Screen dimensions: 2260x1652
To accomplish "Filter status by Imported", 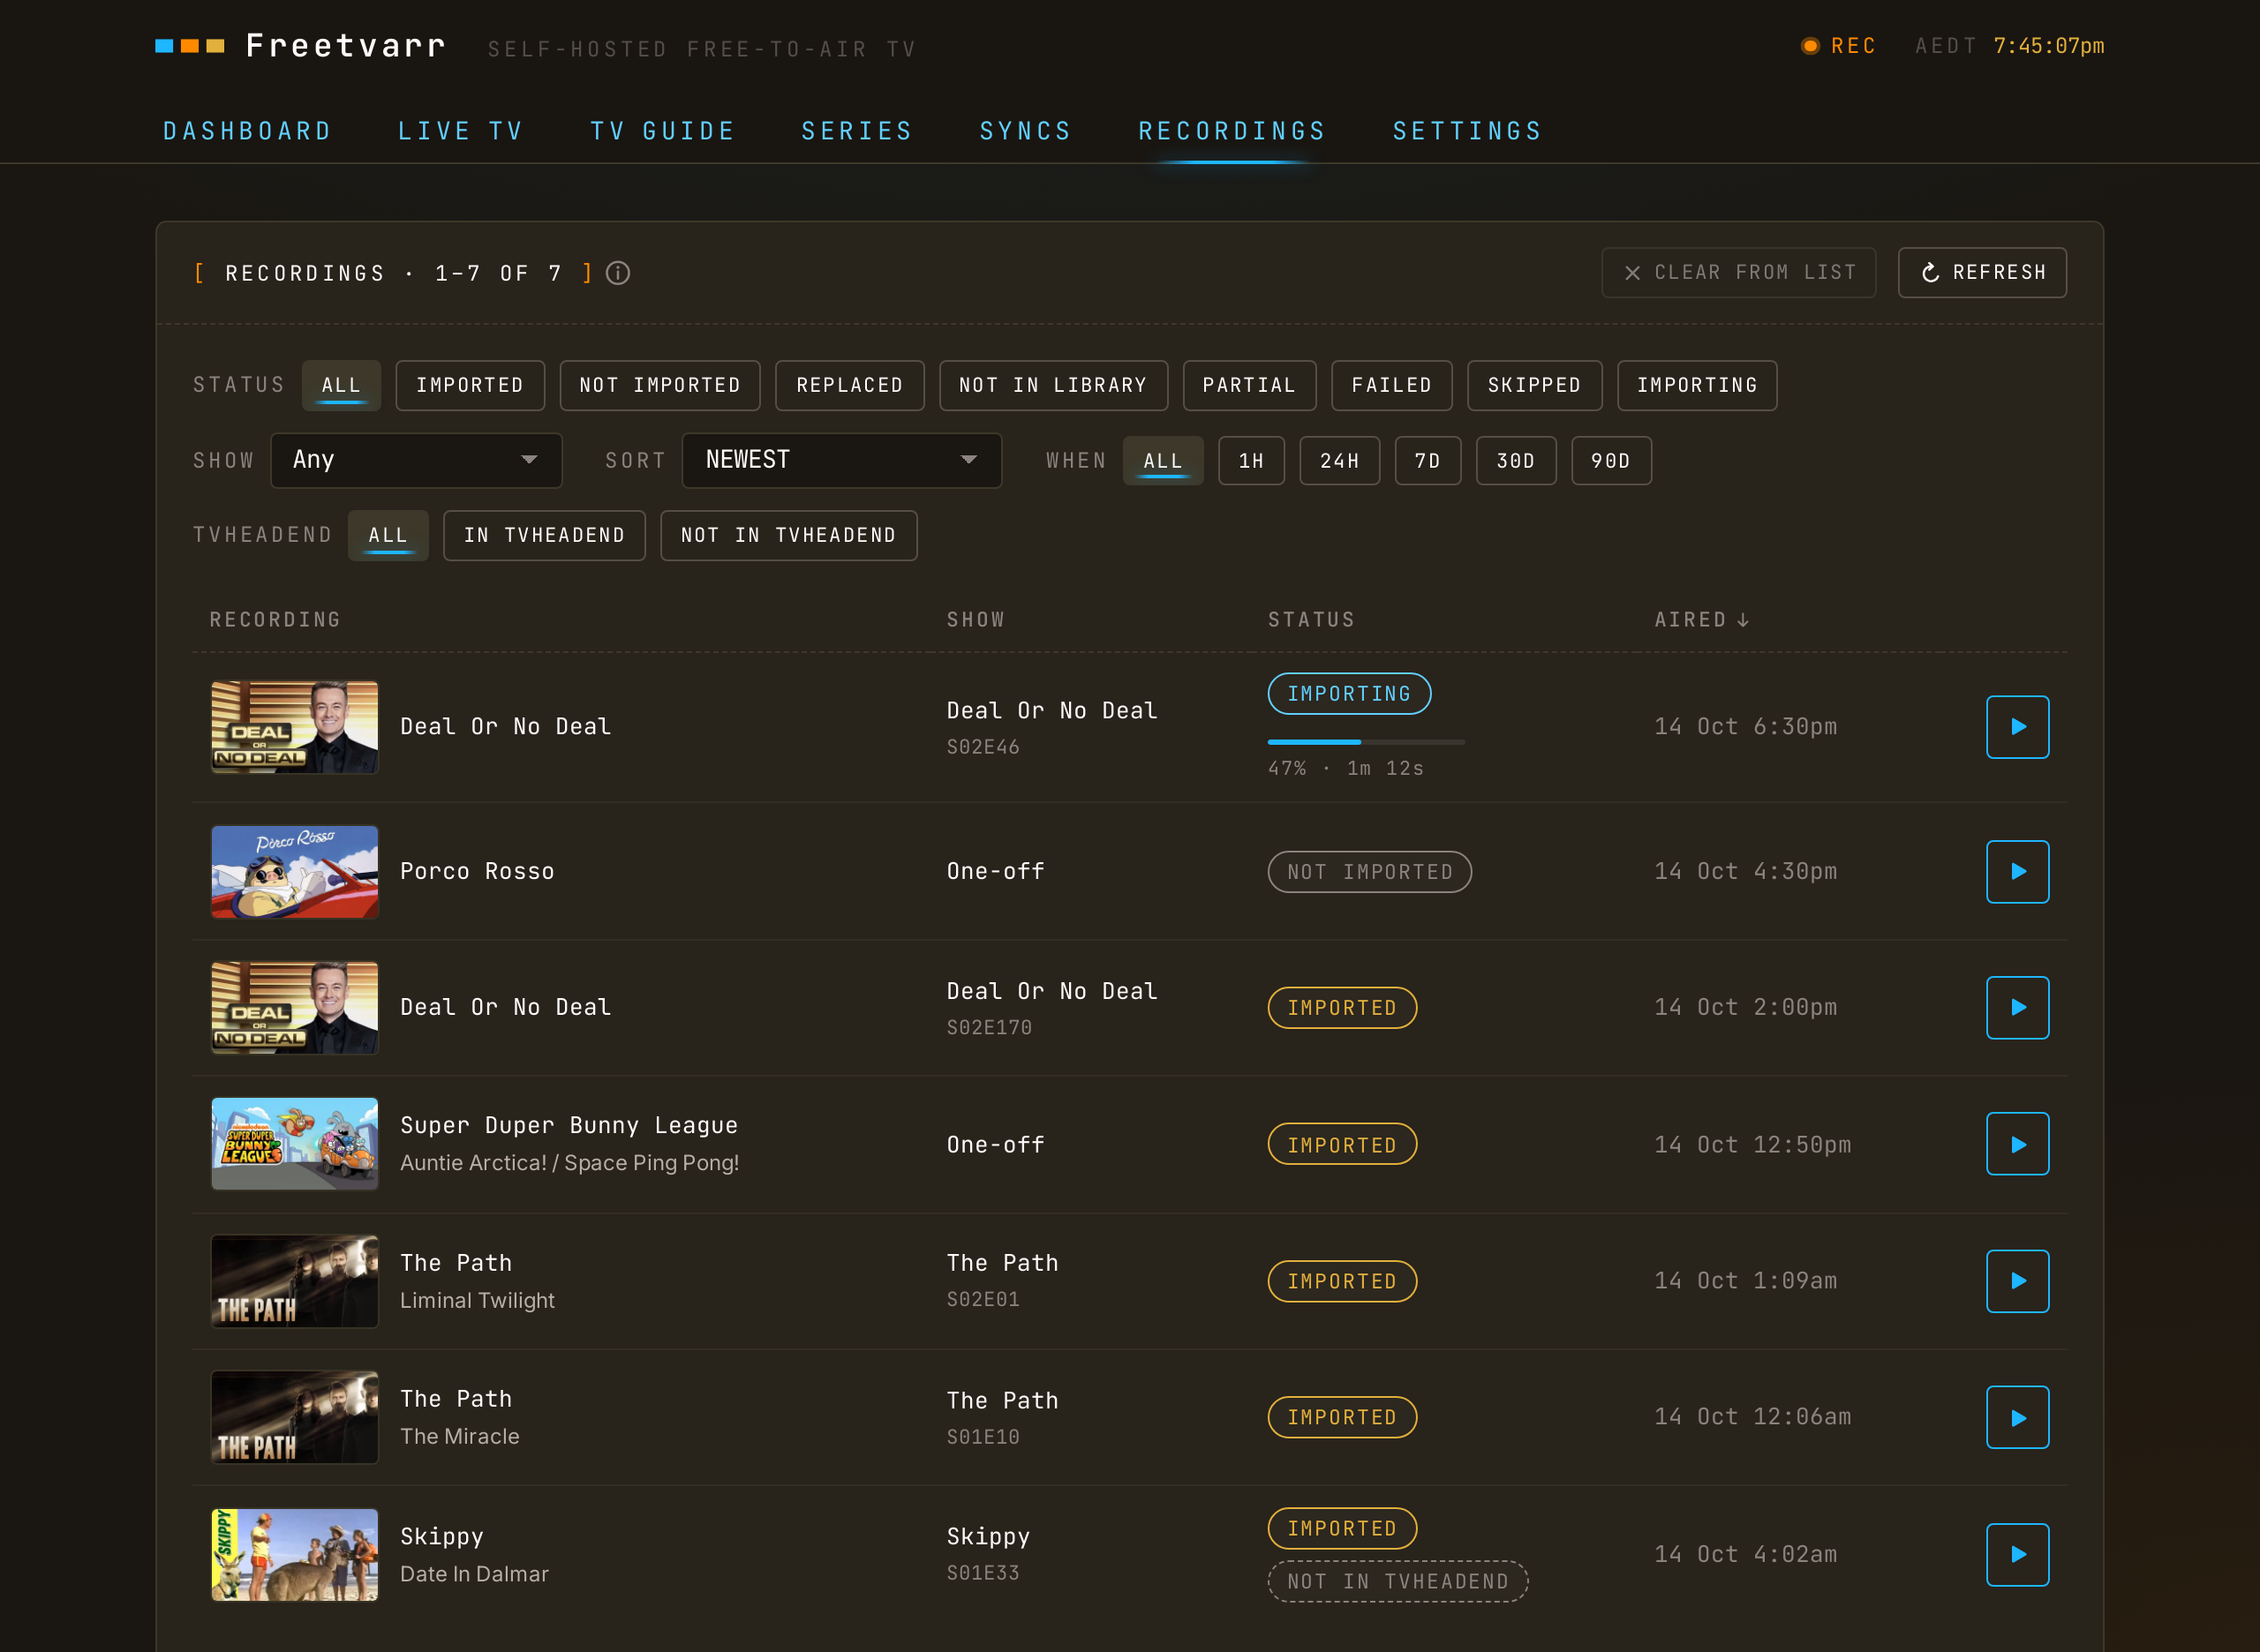I will coord(471,385).
